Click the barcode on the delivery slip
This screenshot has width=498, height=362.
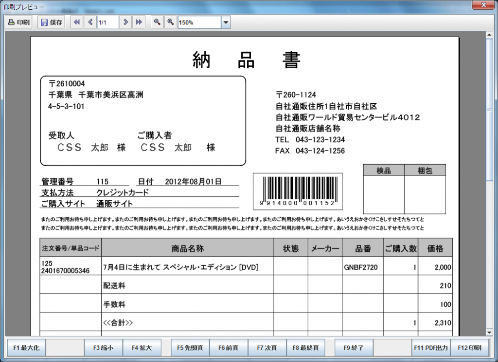coord(298,191)
